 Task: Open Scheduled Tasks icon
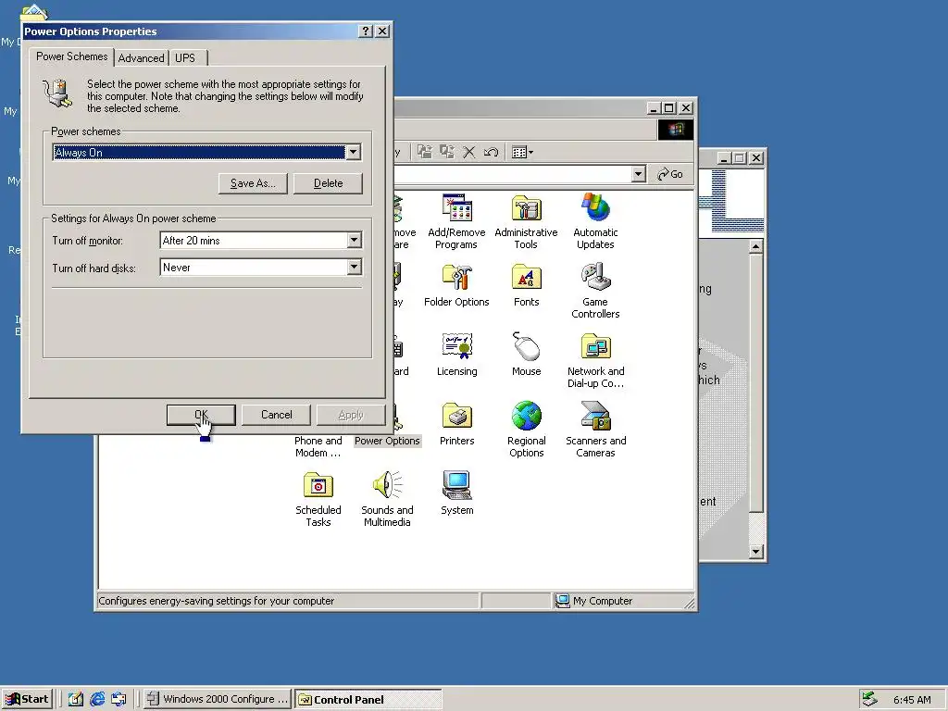click(x=318, y=499)
